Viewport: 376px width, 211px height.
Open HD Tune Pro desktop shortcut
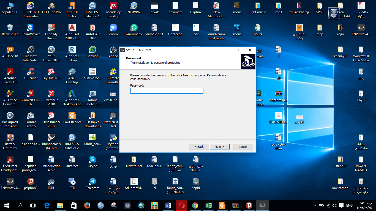(x=51, y=8)
